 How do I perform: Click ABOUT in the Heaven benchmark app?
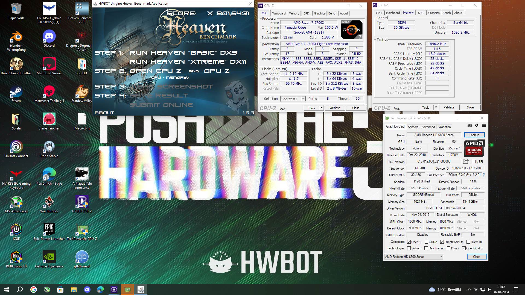pyautogui.click(x=104, y=113)
